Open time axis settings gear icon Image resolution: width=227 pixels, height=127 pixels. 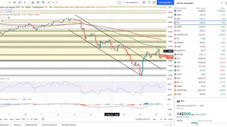click(x=170, y=115)
